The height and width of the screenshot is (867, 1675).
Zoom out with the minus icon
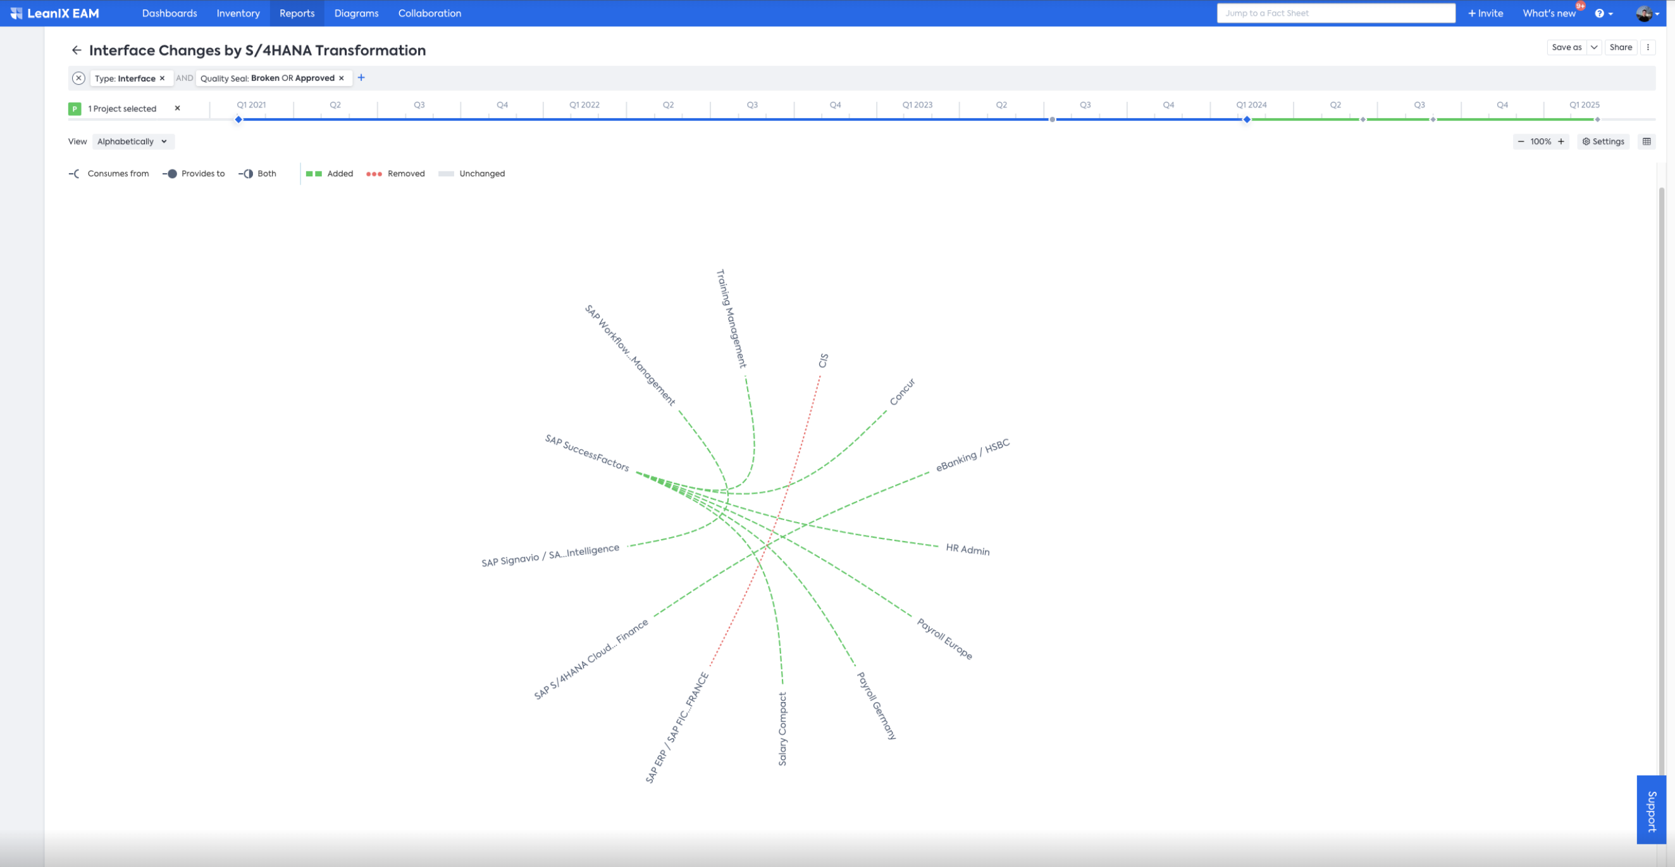(1521, 142)
